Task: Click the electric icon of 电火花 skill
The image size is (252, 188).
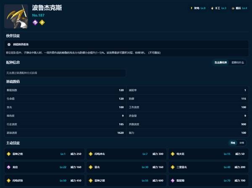Action: (x=173, y=154)
